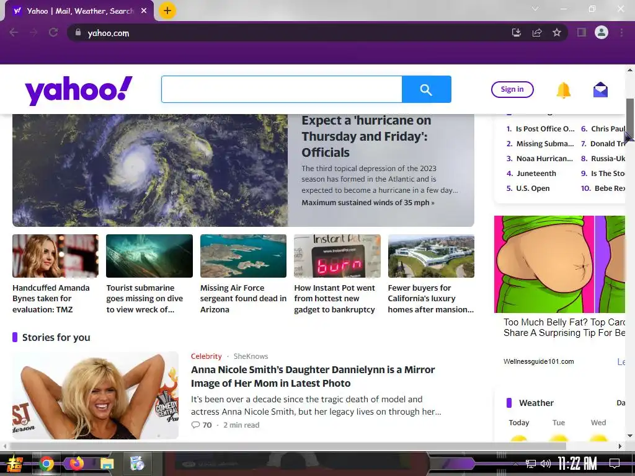Open the hurricane headline story
635x476 pixels.
pyautogui.click(x=366, y=136)
